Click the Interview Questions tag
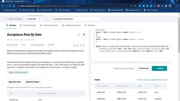This screenshot has width=180, height=101. [37, 45]
